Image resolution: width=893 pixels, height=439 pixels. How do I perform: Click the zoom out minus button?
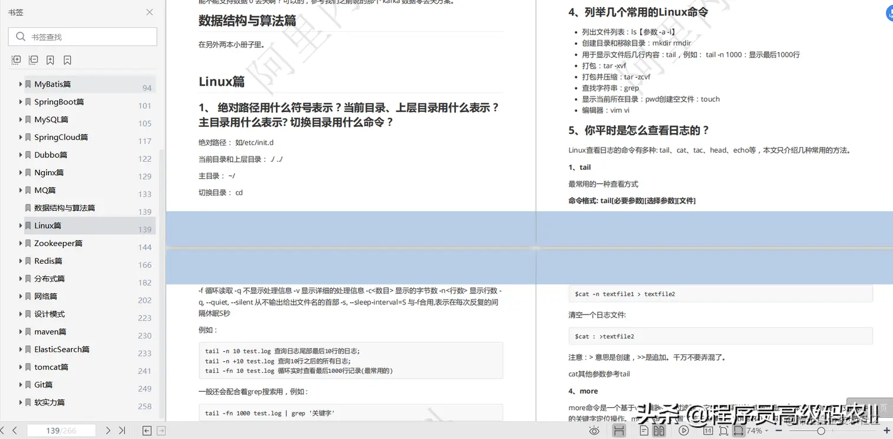778,431
